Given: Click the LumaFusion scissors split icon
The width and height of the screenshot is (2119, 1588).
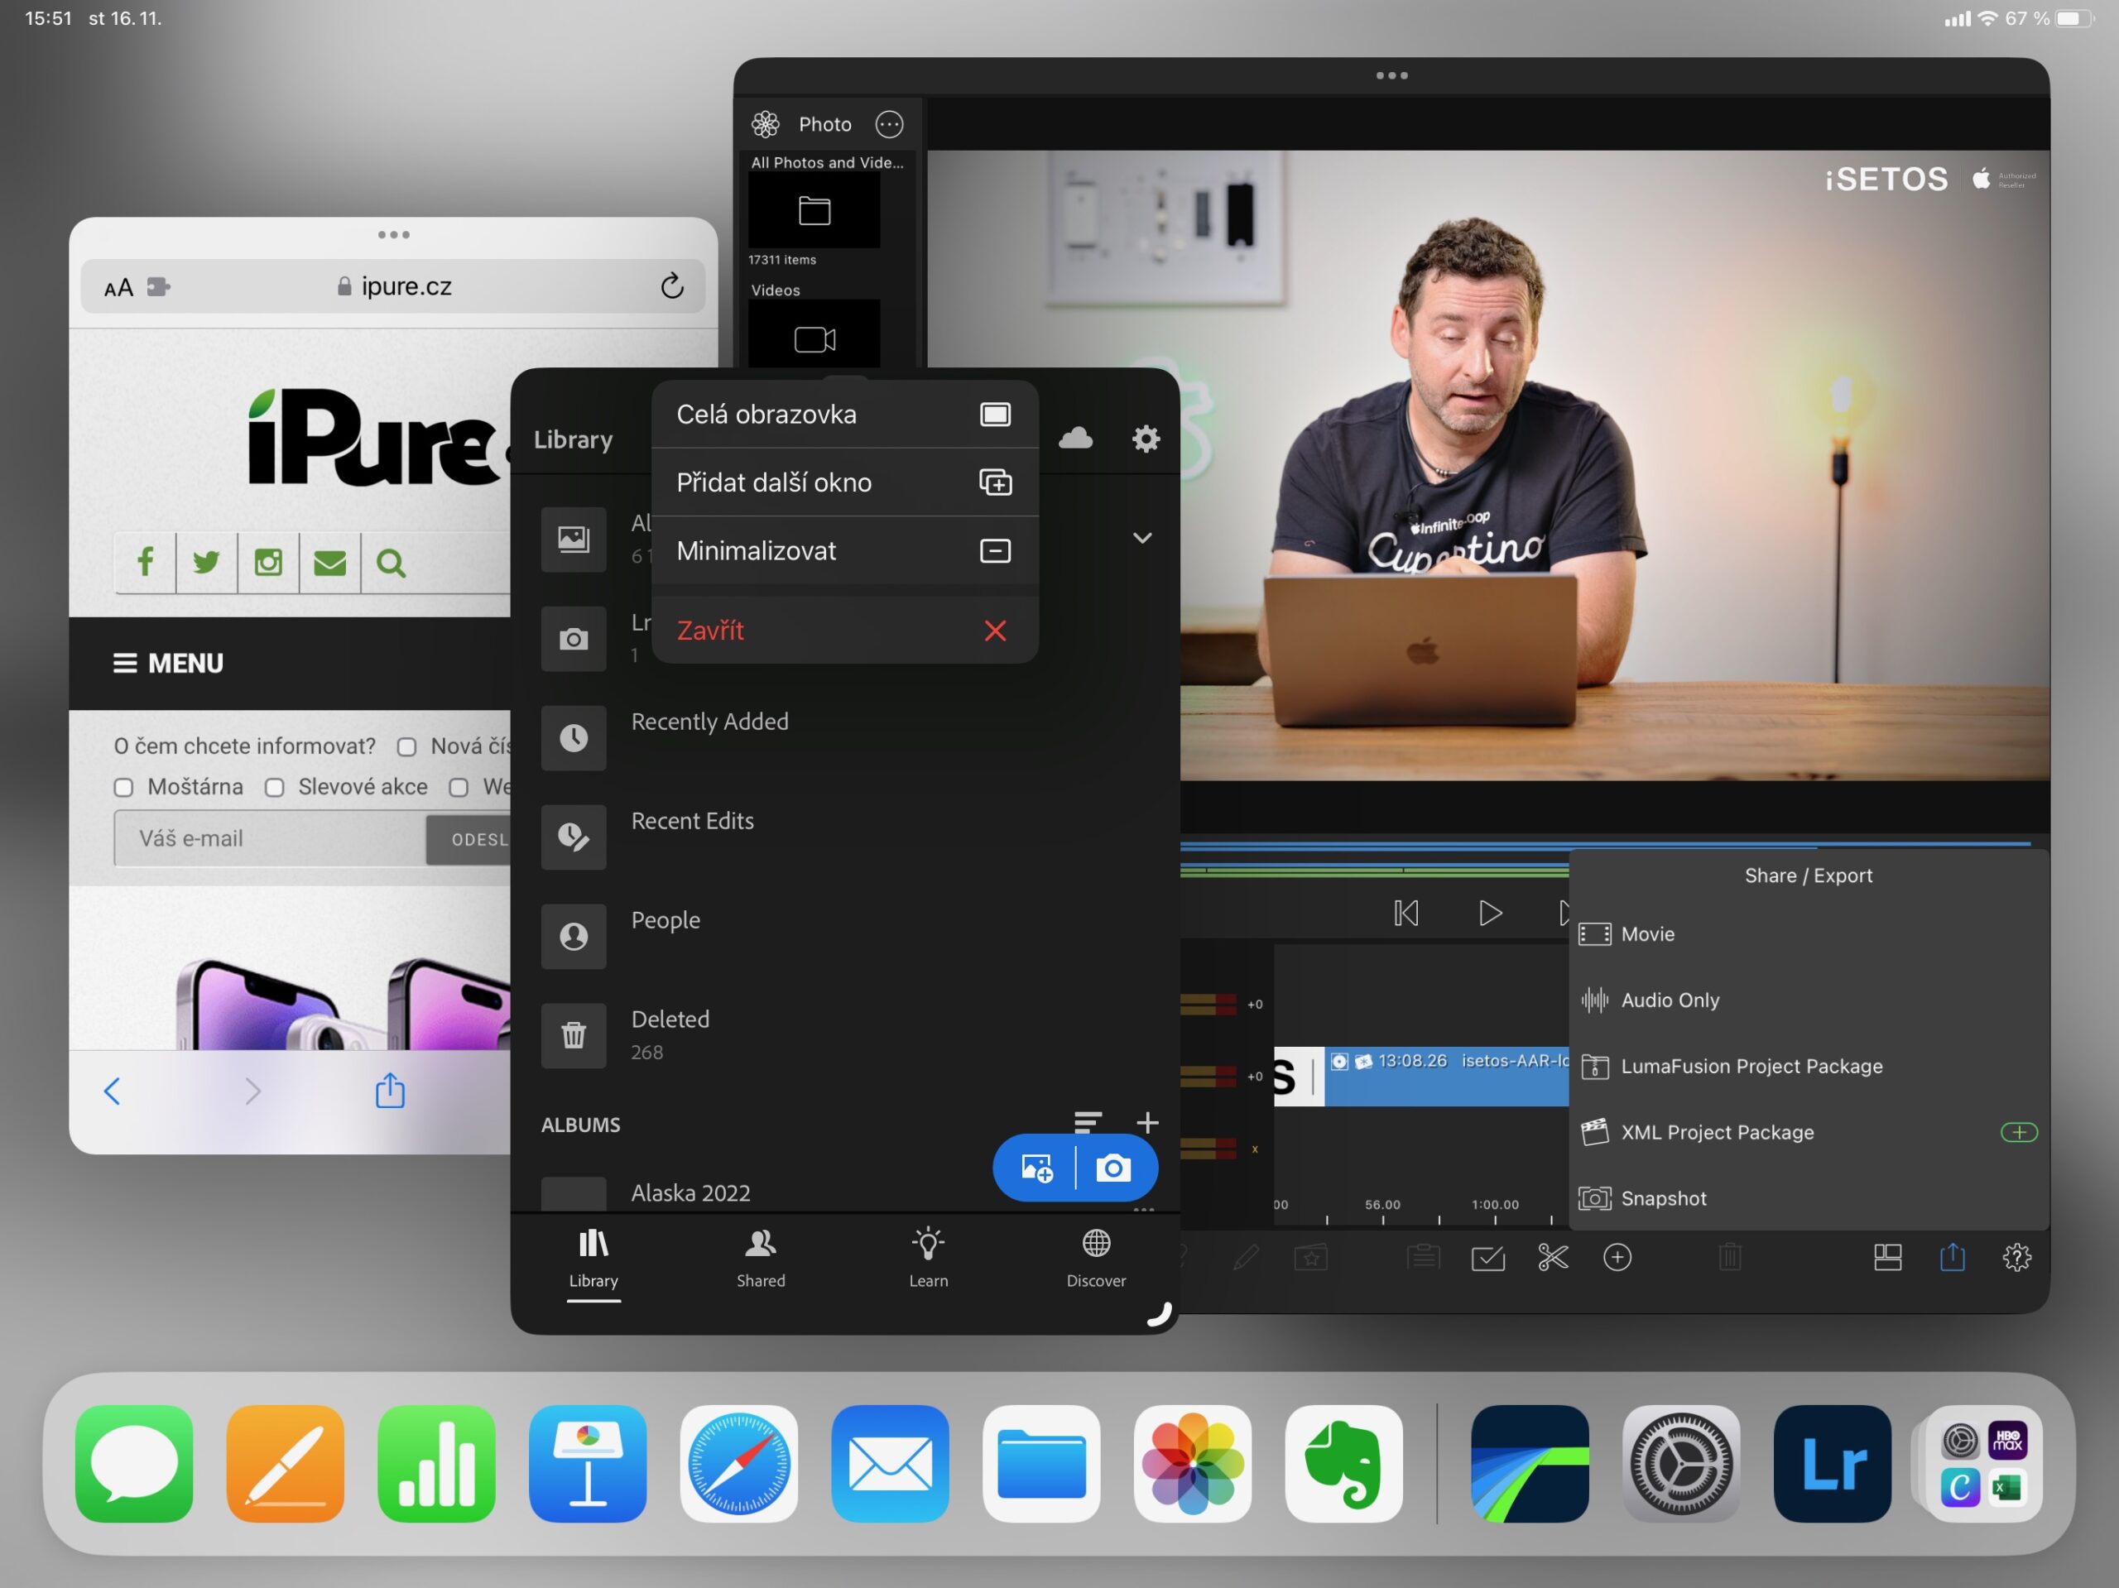Looking at the screenshot, I should pyautogui.click(x=1552, y=1257).
